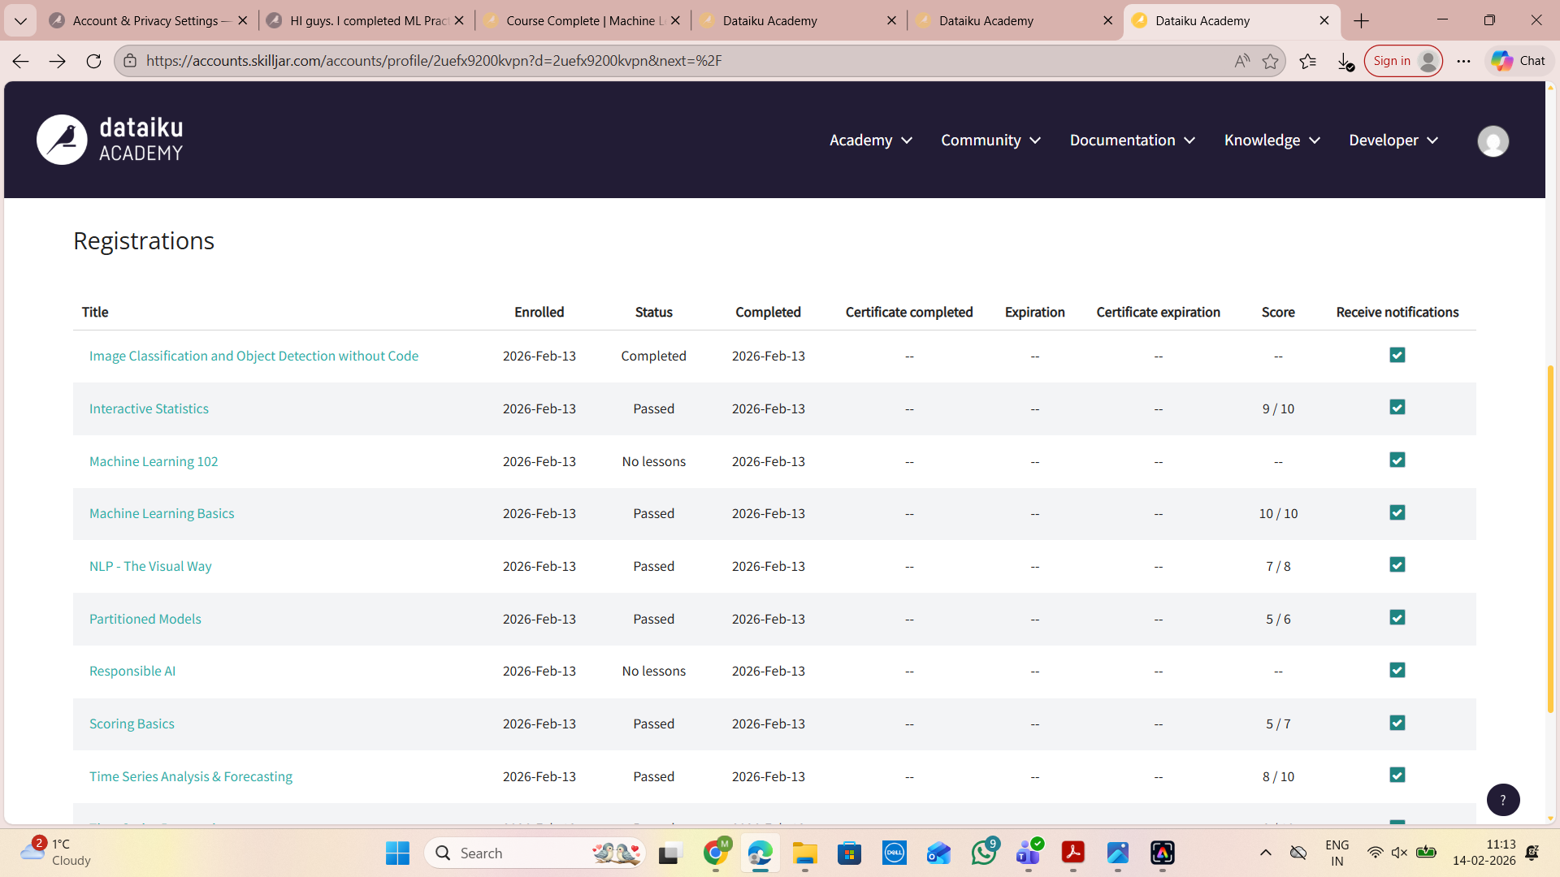Toggle notifications for Responsible AI
The height and width of the screenshot is (877, 1560).
point(1397,670)
